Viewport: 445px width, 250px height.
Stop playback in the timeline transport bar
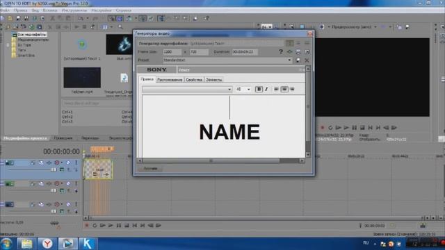(x=127, y=225)
